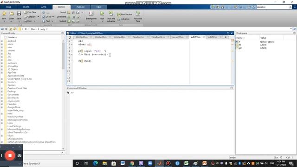The image size is (297, 167).
Task: Open the secant11.m editor tab
Action: pyautogui.click(x=178, y=37)
